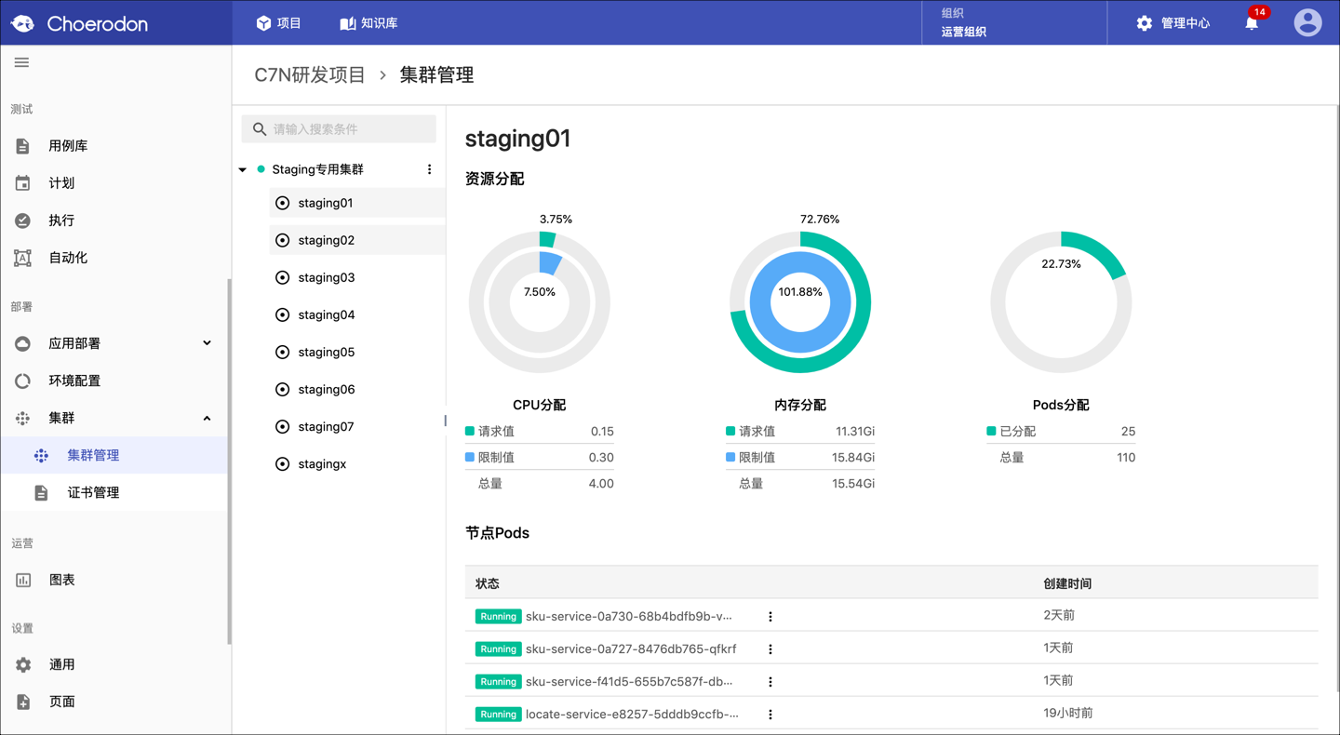Toggle the hamburger sidebar menu

coord(21,62)
